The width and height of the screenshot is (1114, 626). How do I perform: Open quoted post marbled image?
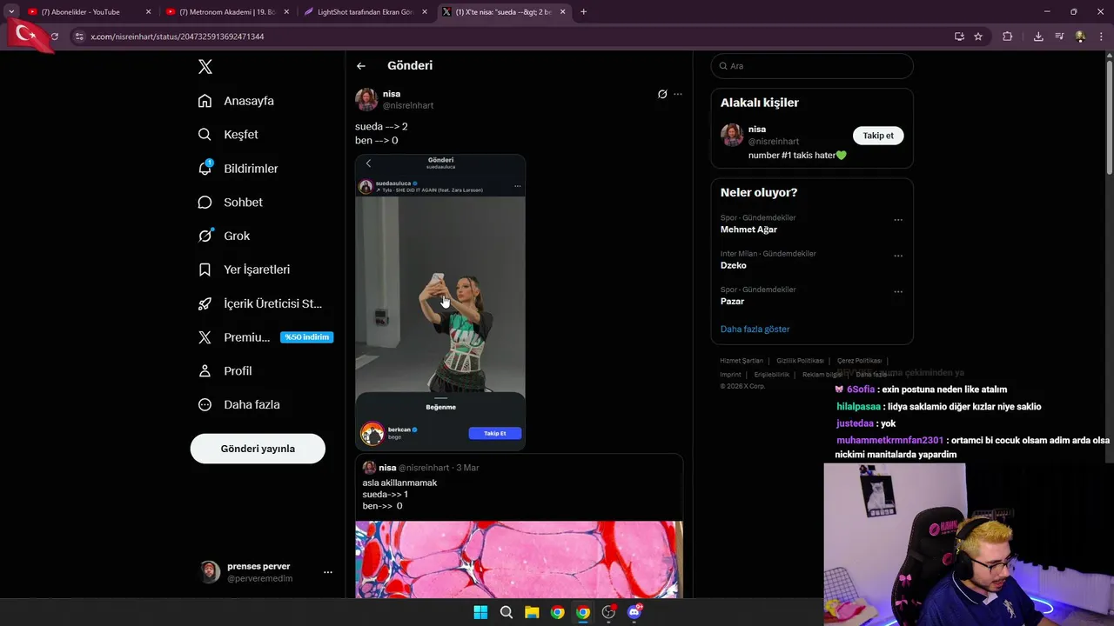click(519, 559)
